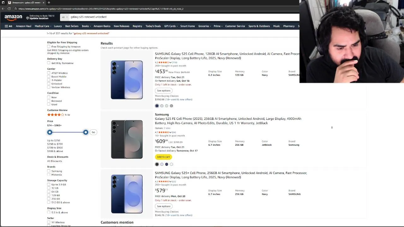Open the Best Sellers nav item
This screenshot has height=227, width=404.
coord(72,26)
